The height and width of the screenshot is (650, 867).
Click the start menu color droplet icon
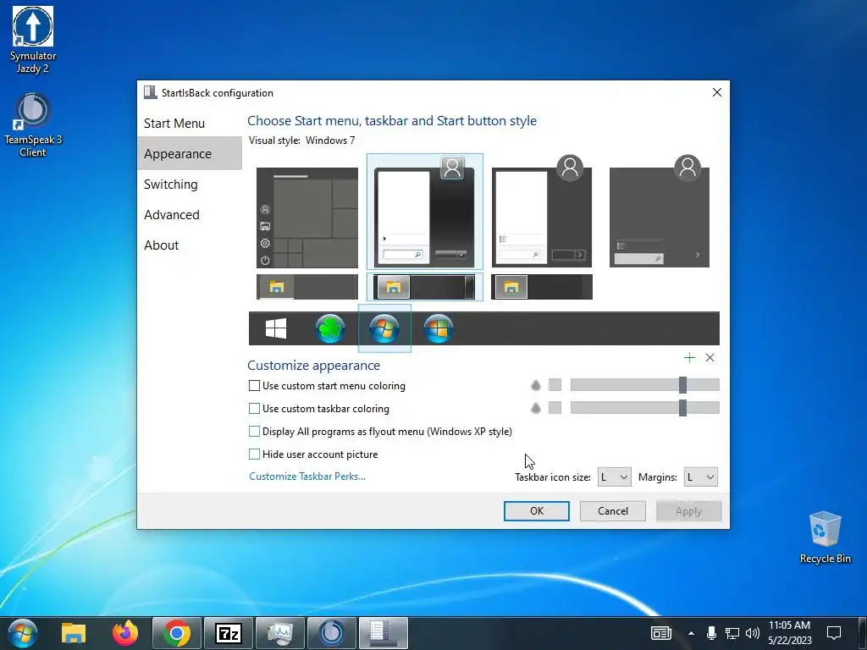click(535, 385)
